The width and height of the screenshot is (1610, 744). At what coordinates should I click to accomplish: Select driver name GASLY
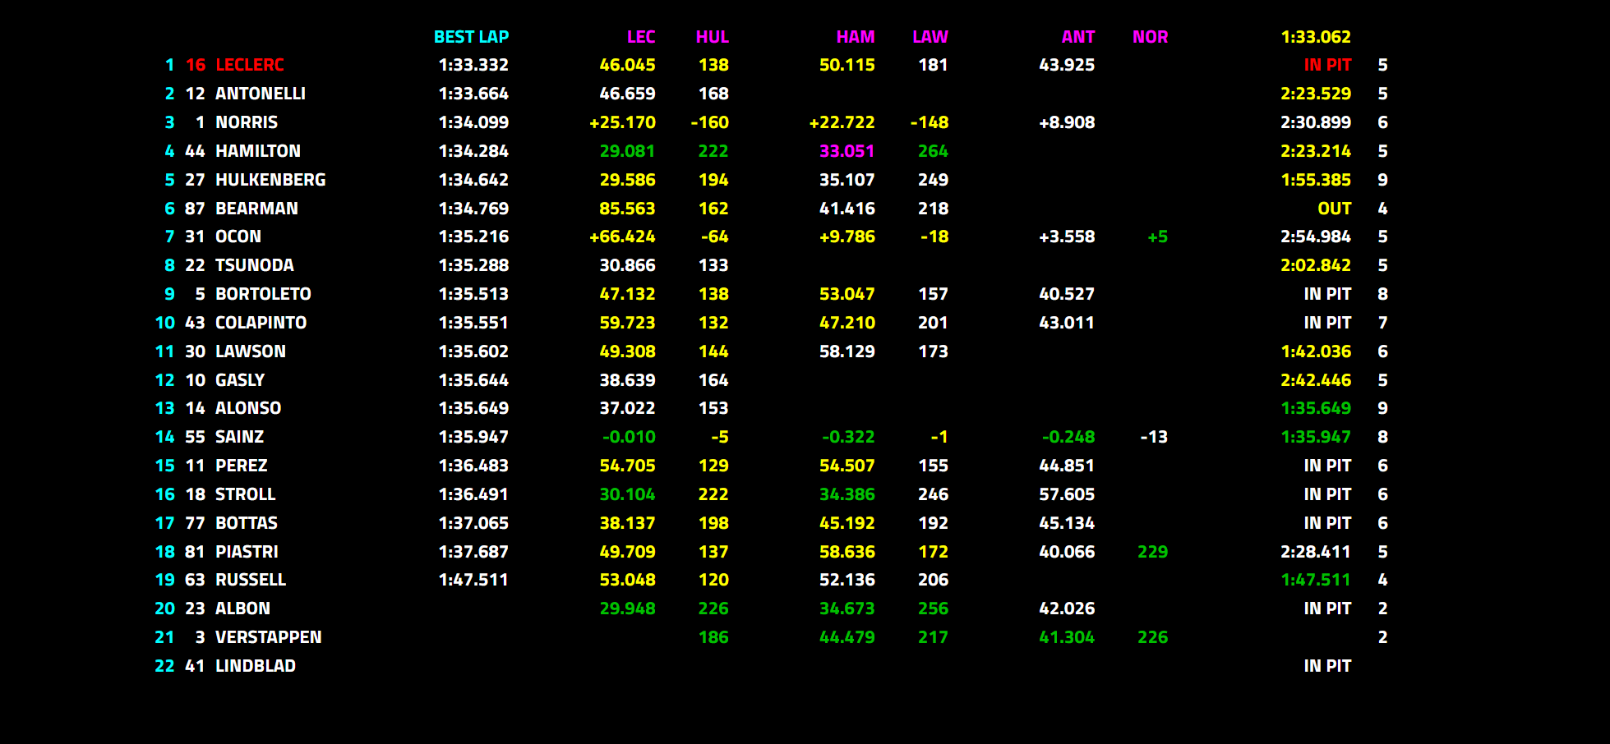point(240,380)
